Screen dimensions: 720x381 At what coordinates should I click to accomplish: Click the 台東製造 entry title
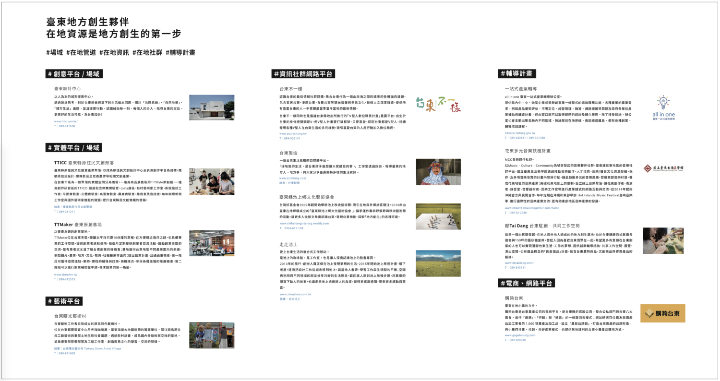coord(288,153)
